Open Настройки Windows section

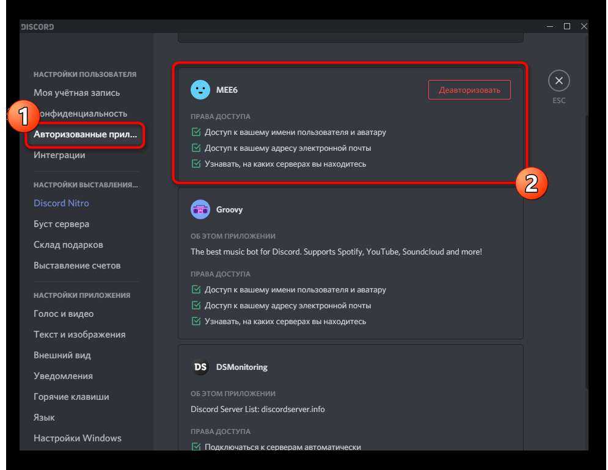tap(78, 438)
